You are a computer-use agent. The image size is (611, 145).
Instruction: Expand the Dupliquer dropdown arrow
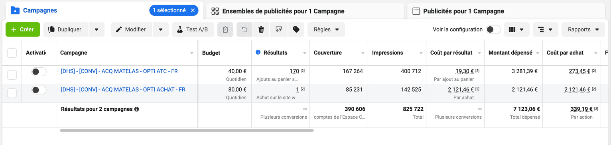tap(97, 29)
